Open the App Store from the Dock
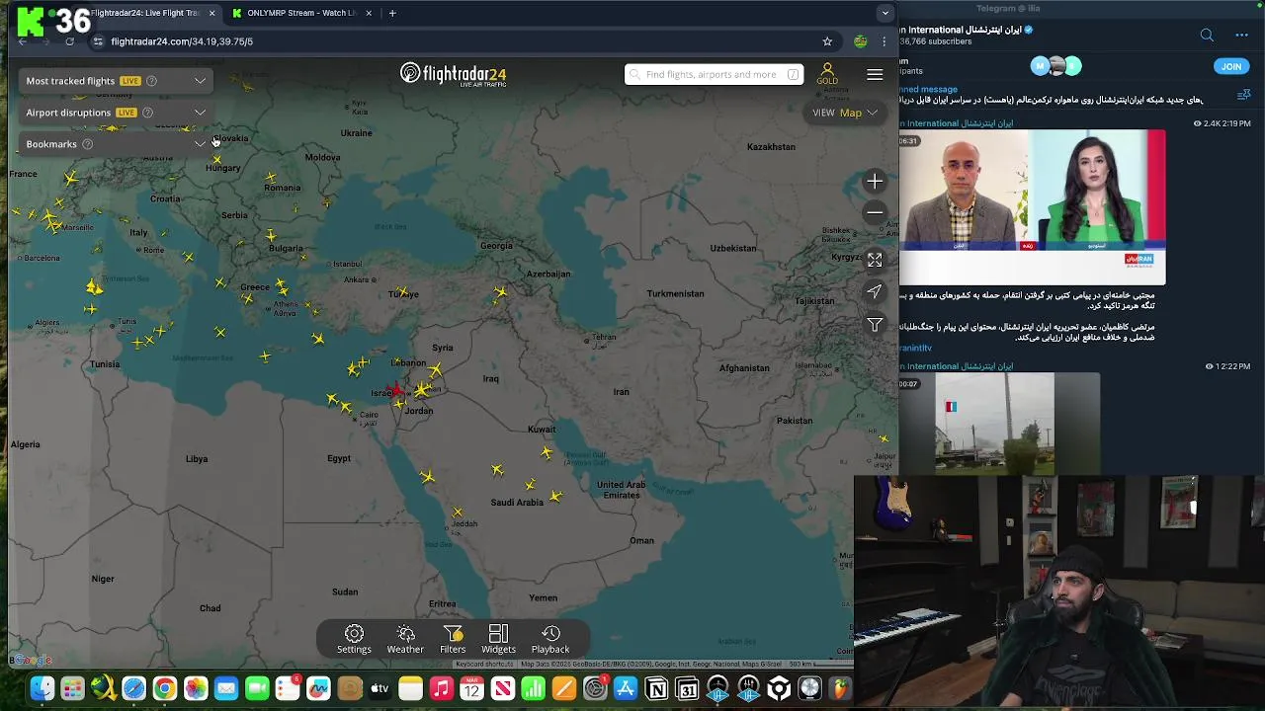 [626, 688]
